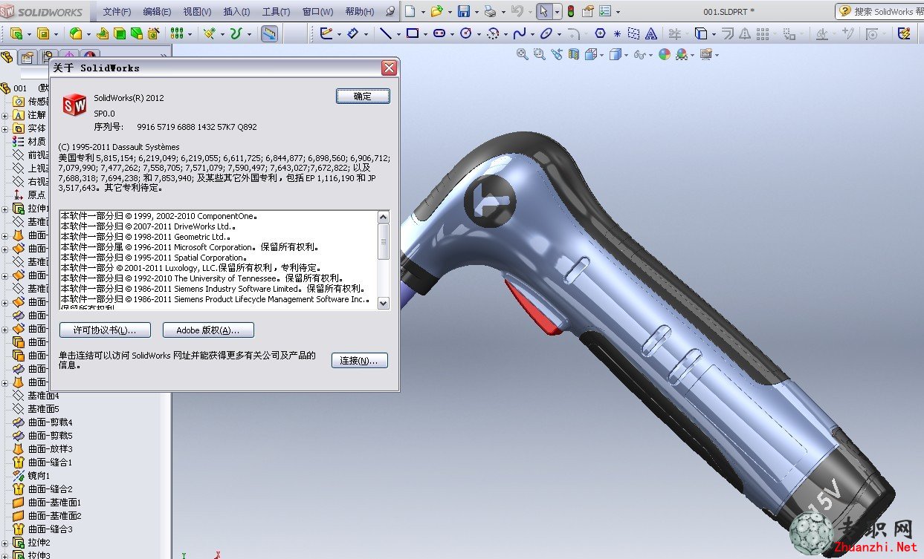Select the Spline sketch tool
924x559 pixels.
coord(520,33)
